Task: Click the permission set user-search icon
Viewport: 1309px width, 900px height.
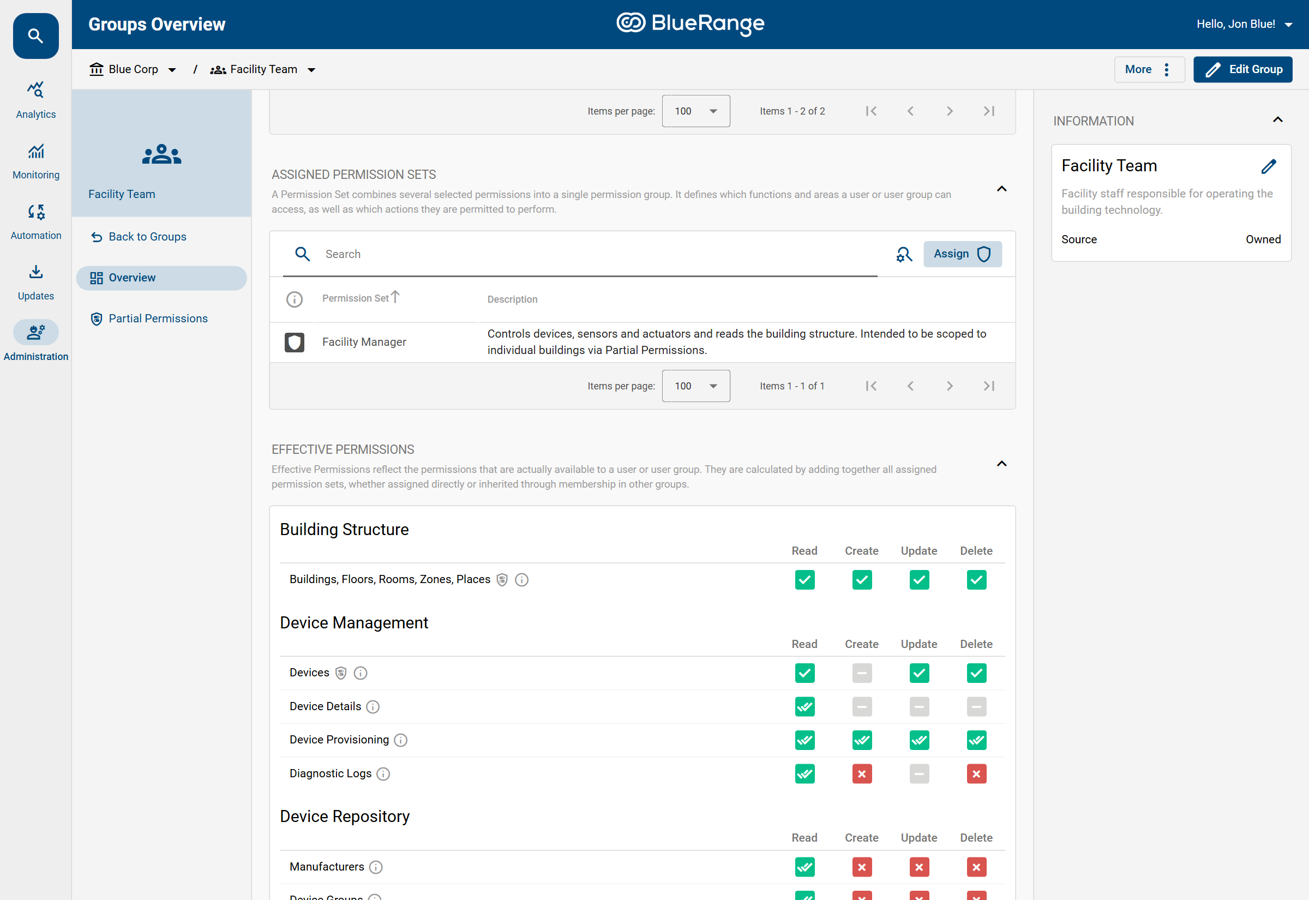Action: [x=904, y=254]
